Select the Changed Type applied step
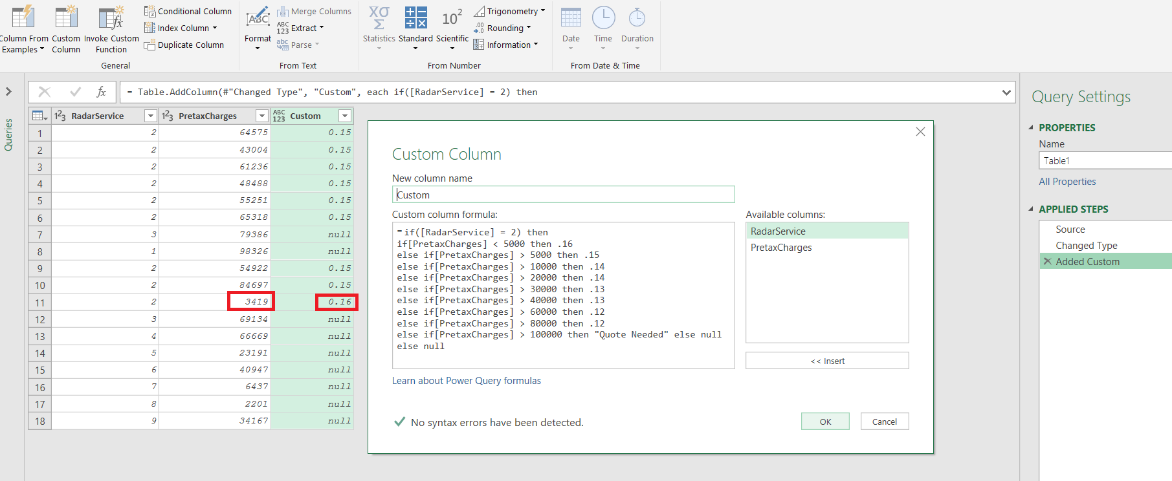Screen dimensions: 1172x481 [x=1105, y=245]
